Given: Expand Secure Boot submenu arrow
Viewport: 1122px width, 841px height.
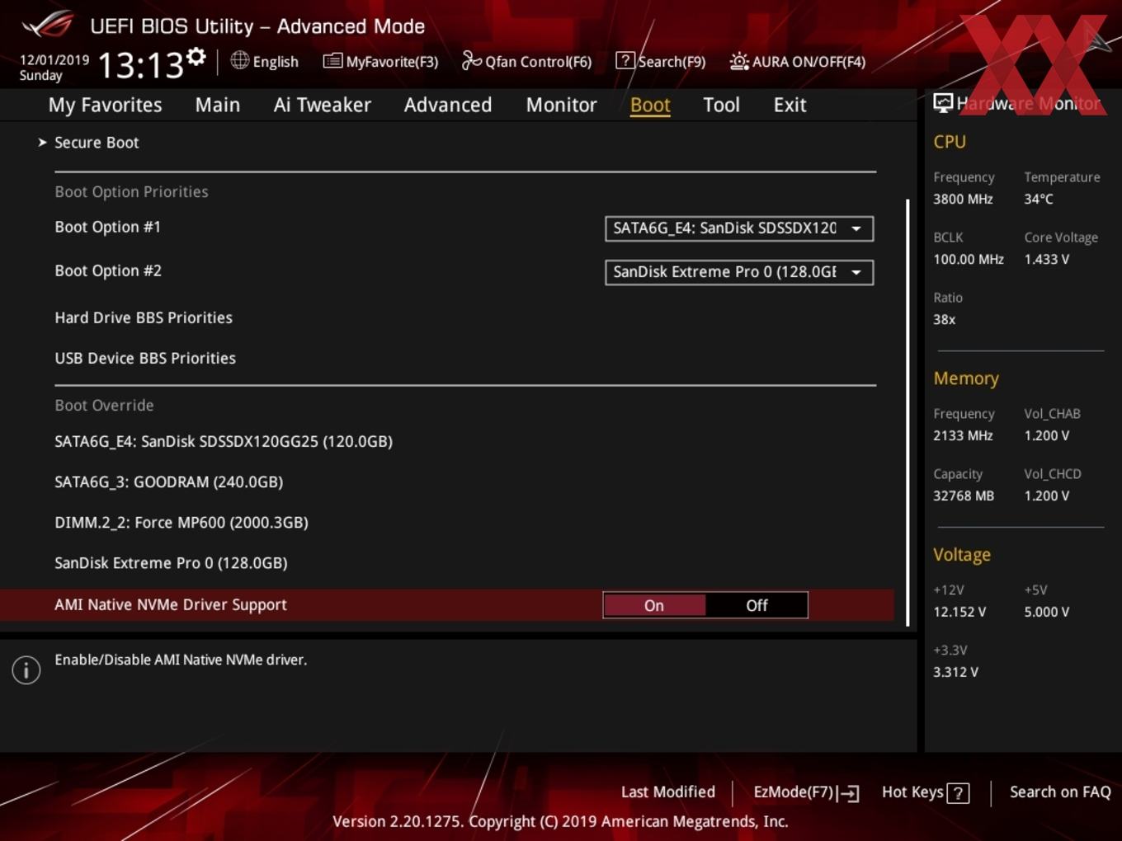Looking at the screenshot, I should 42,143.
